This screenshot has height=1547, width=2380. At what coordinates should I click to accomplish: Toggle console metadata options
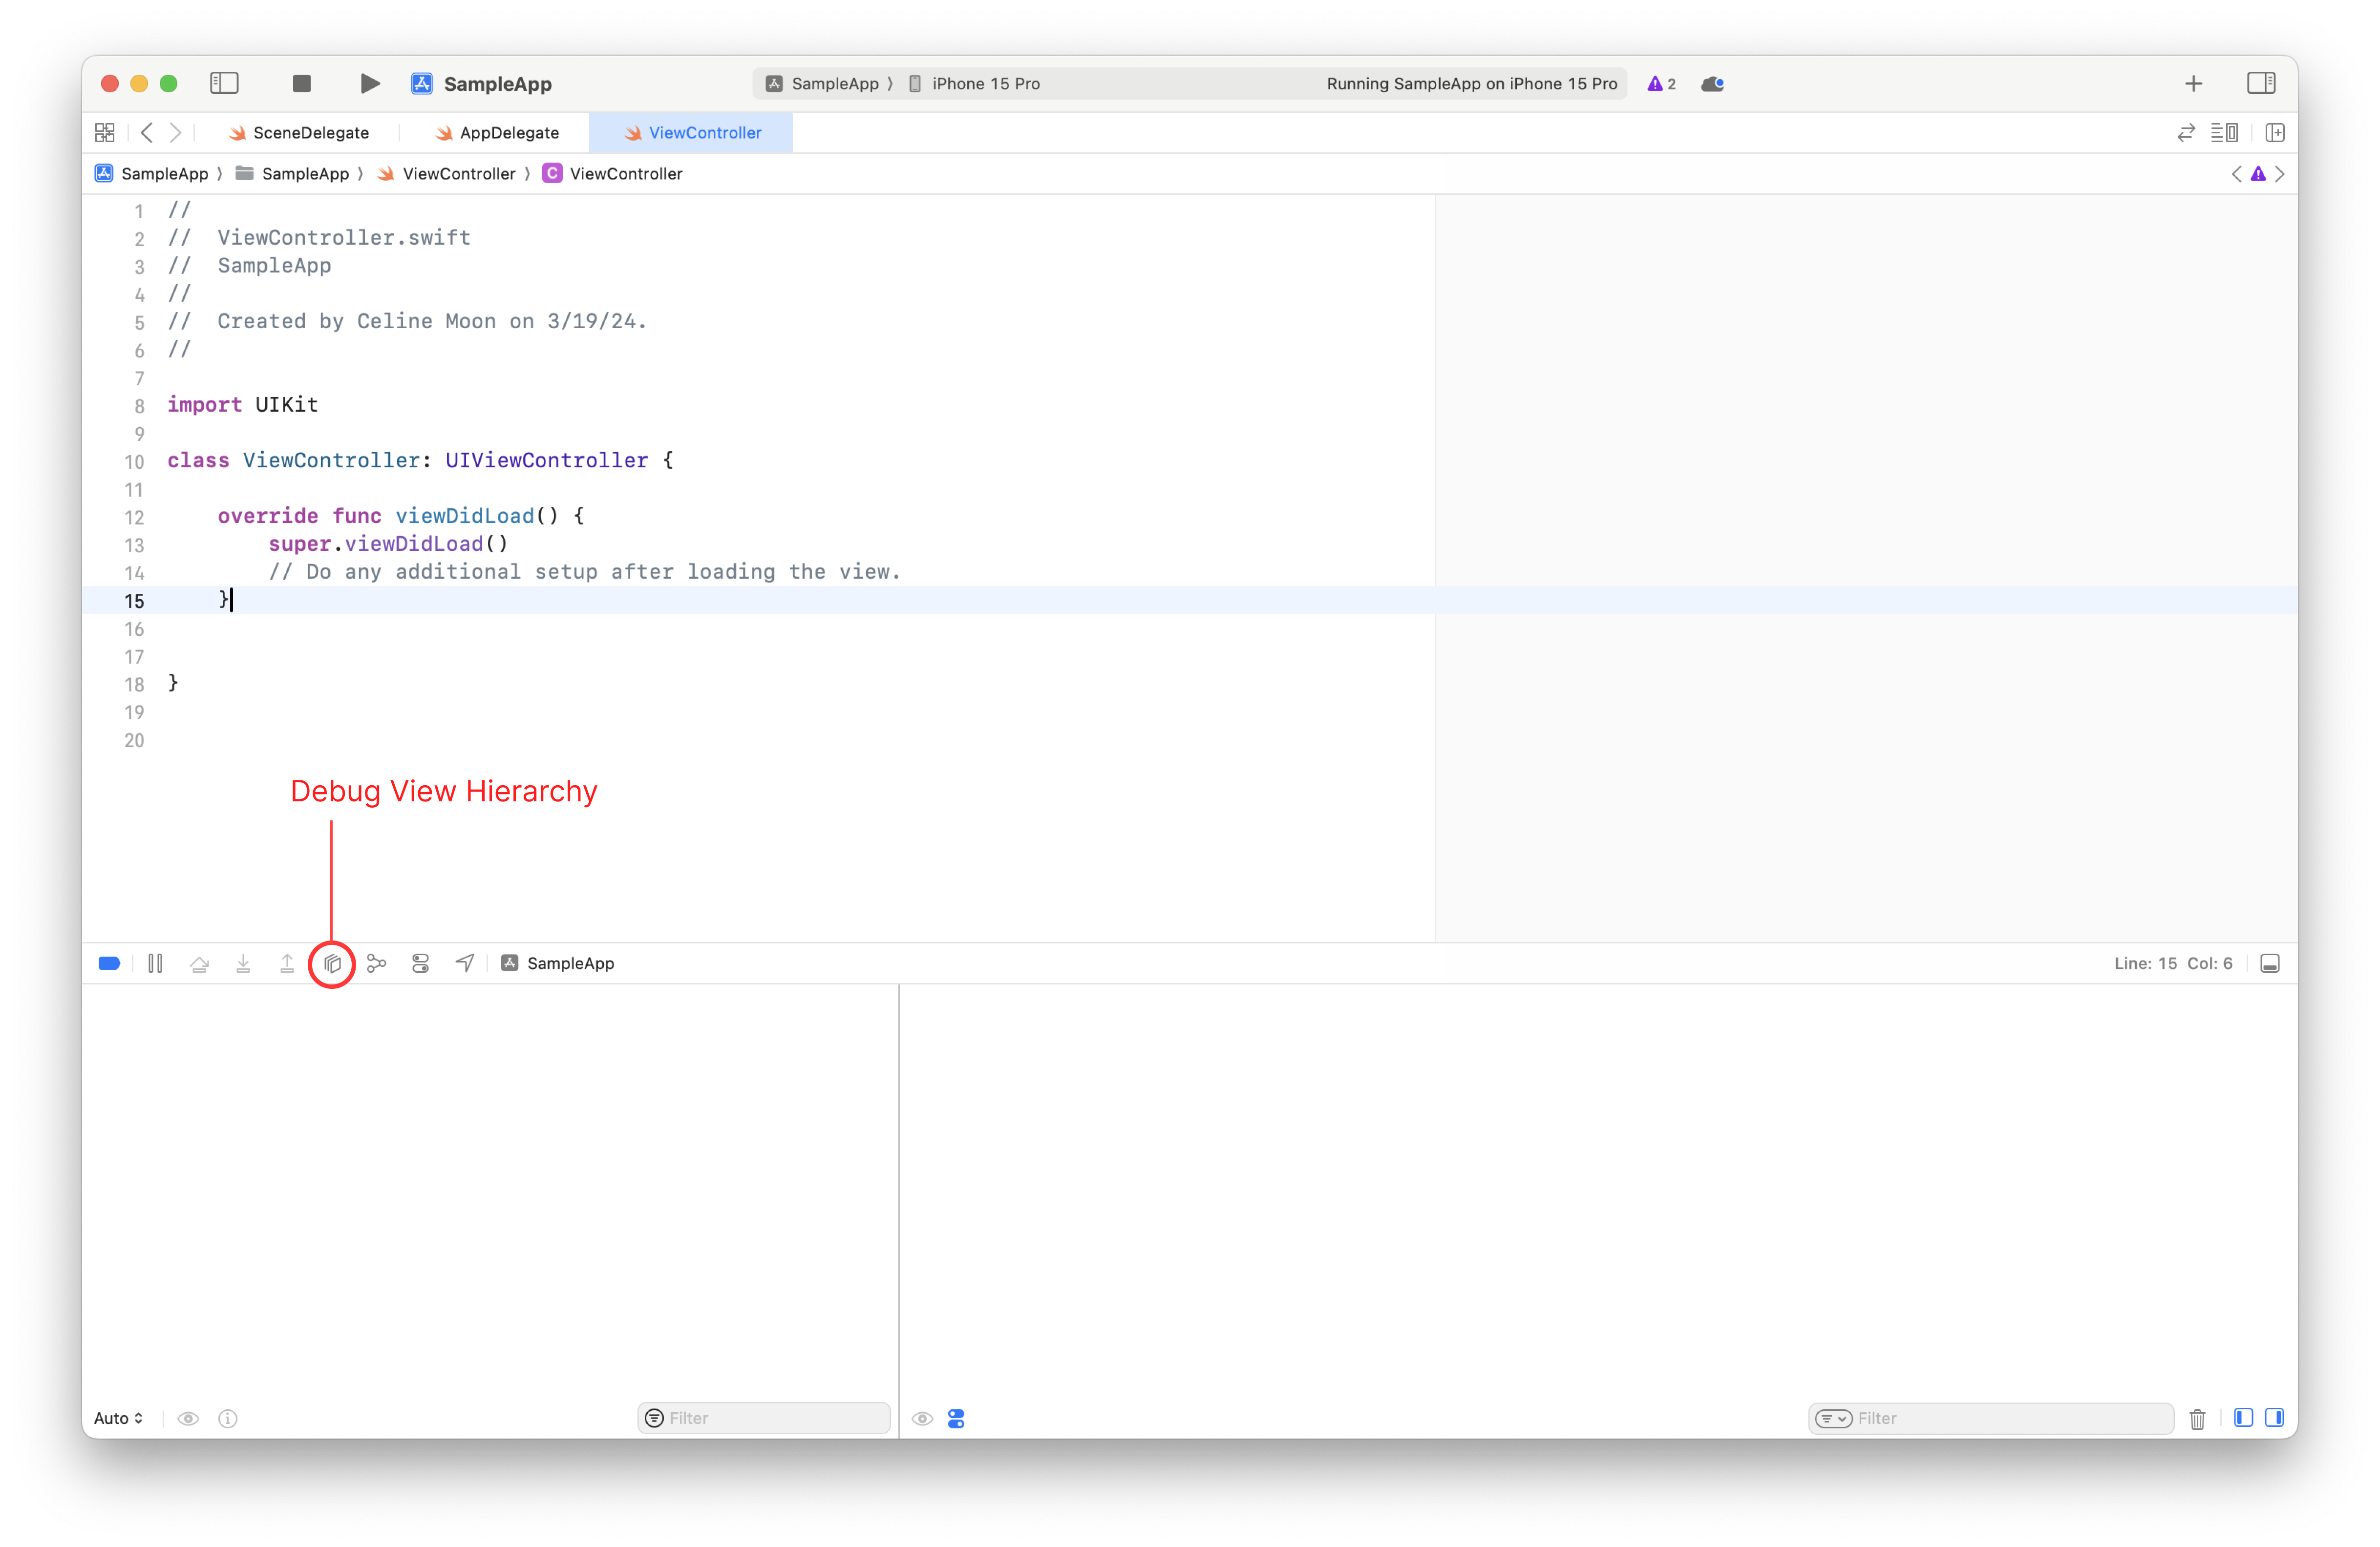(x=956, y=1418)
